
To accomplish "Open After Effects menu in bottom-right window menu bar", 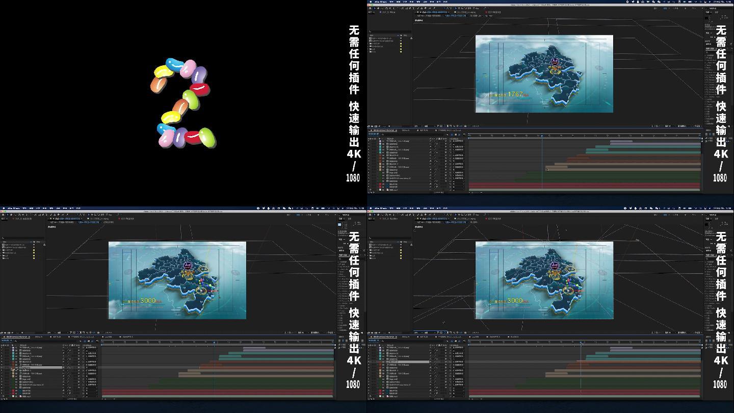I will click(x=381, y=208).
